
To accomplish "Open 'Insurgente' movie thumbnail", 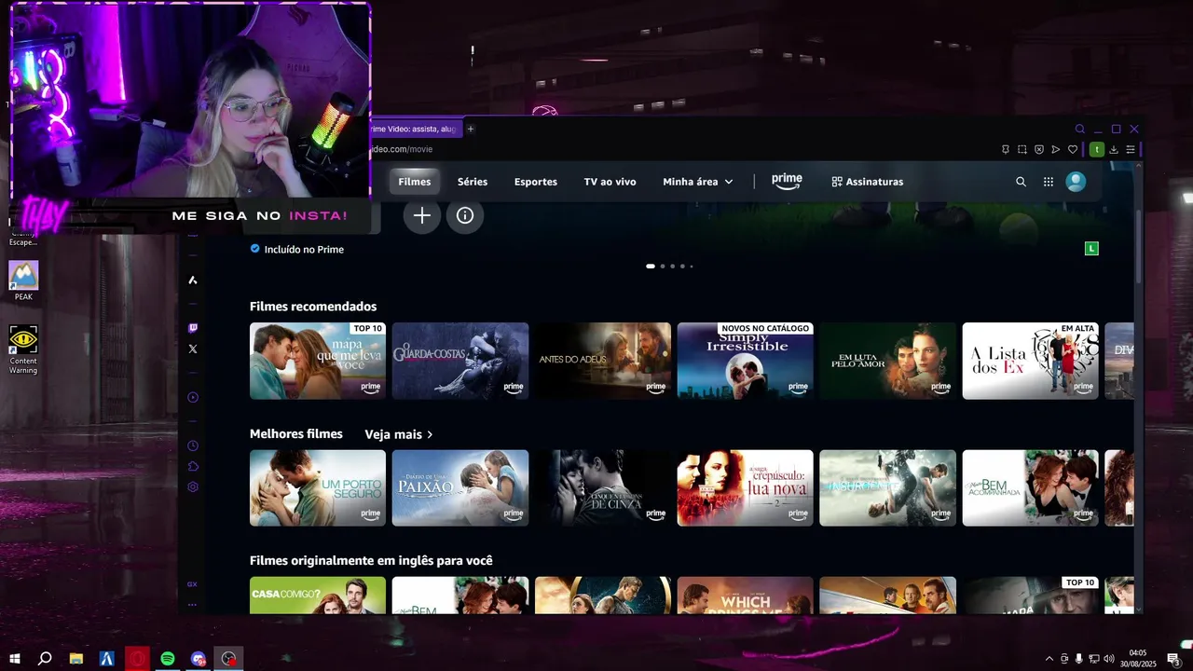I will [888, 488].
